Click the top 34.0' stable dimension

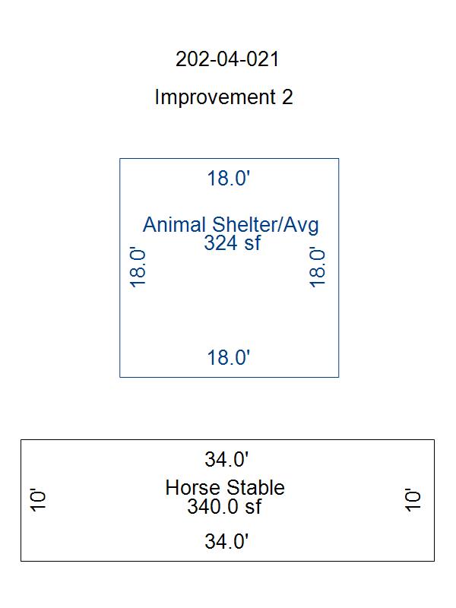(x=226, y=460)
